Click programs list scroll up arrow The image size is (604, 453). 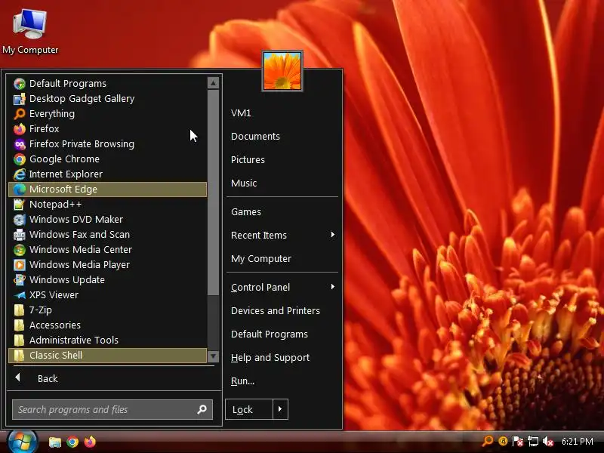[214, 82]
